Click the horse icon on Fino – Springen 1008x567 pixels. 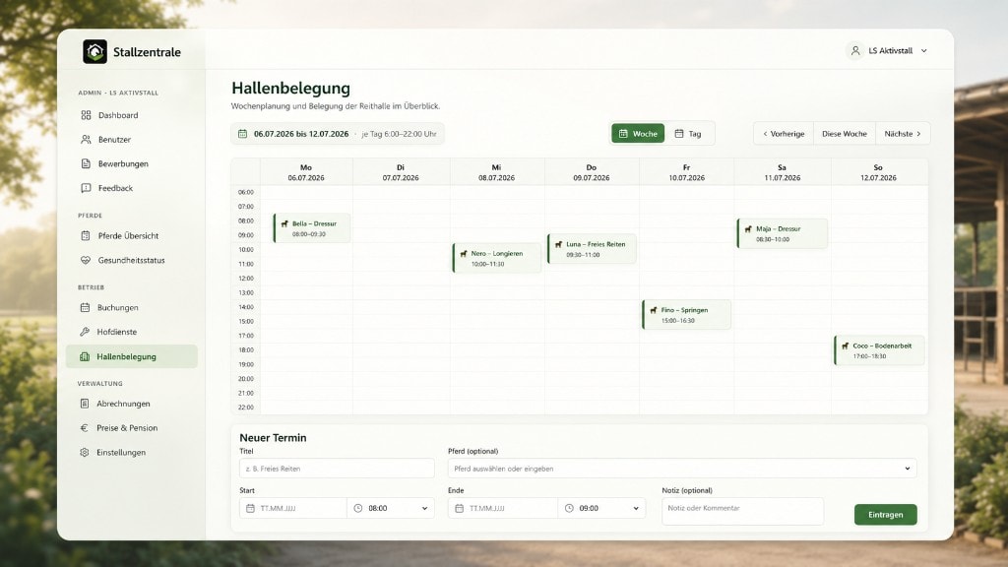click(x=654, y=310)
